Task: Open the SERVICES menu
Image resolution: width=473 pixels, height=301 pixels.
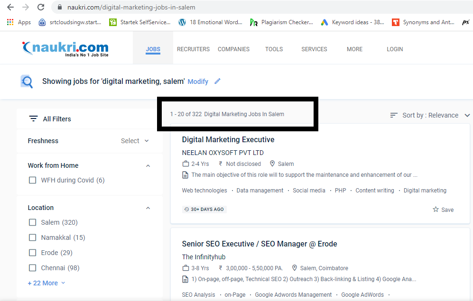Action: tap(314, 49)
